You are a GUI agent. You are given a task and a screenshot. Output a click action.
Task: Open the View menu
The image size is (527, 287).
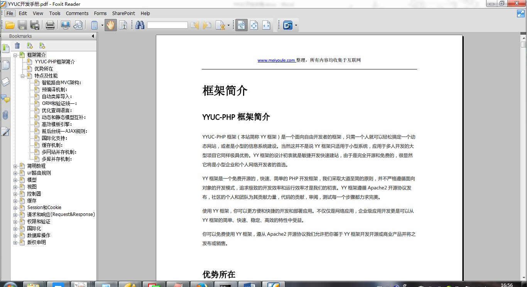coord(38,13)
